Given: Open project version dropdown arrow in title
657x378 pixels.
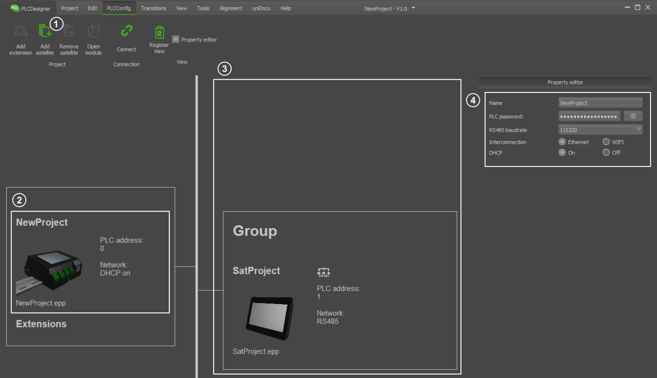Looking at the screenshot, I should click(413, 8).
